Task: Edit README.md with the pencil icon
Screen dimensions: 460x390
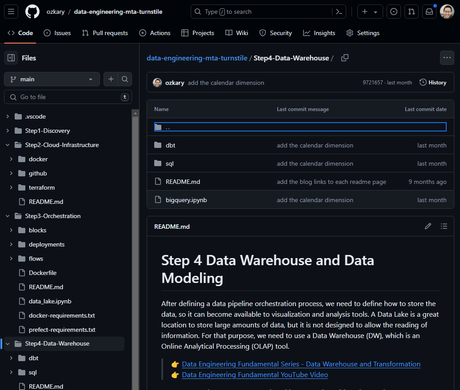Action: click(x=428, y=226)
